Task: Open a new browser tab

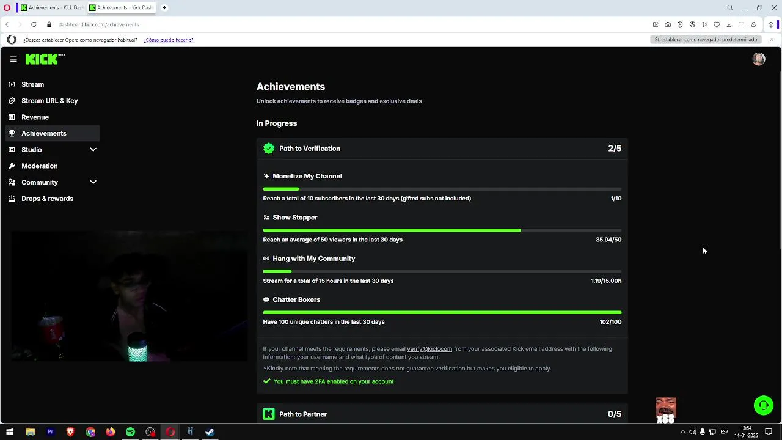Action: [164, 8]
